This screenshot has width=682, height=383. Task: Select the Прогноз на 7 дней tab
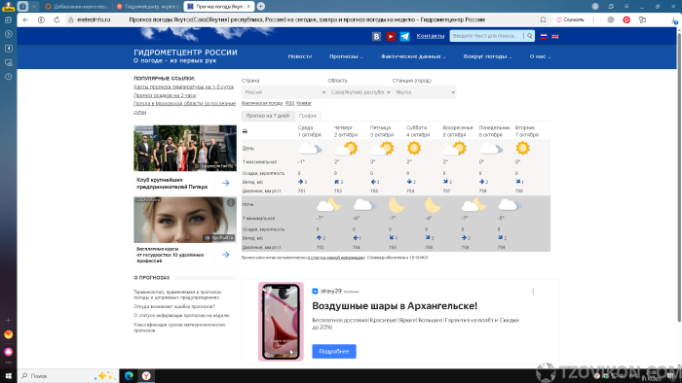[x=268, y=116]
